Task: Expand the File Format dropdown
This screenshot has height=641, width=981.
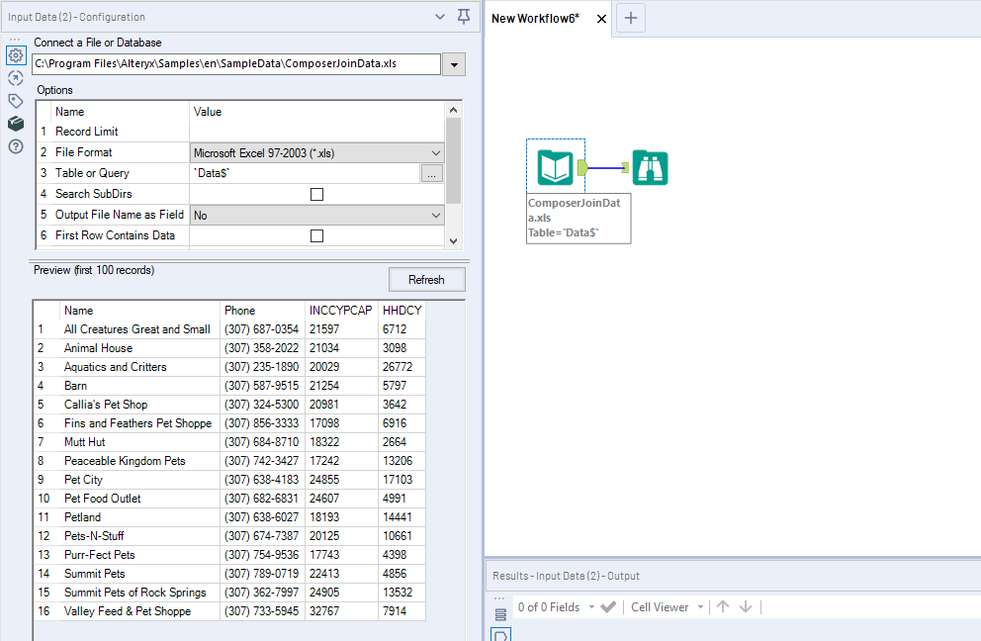Action: 436,153
